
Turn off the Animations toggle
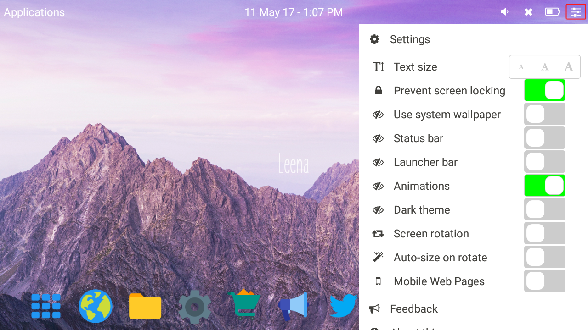pos(545,186)
